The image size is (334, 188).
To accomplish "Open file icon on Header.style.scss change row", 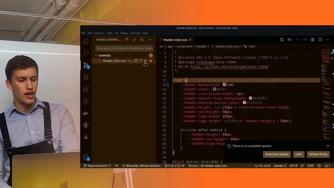I will tap(136, 61).
